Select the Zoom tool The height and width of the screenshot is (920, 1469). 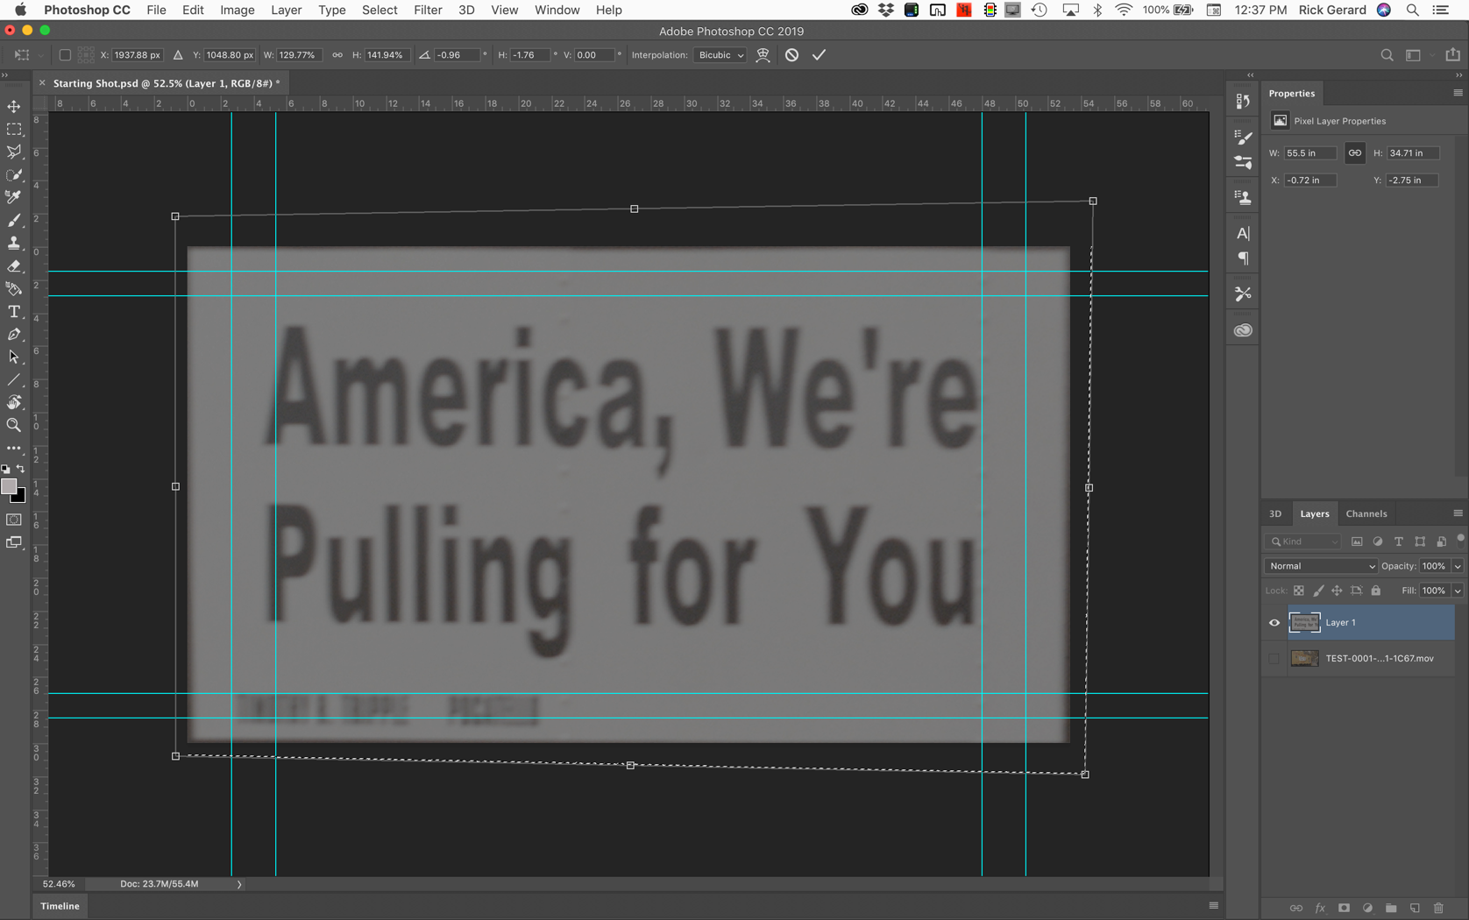coord(14,425)
